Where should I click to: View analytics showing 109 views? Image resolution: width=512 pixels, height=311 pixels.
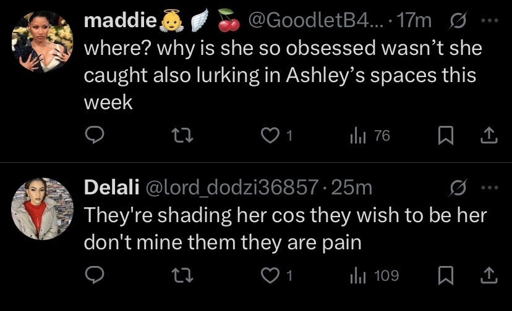pyautogui.click(x=374, y=276)
